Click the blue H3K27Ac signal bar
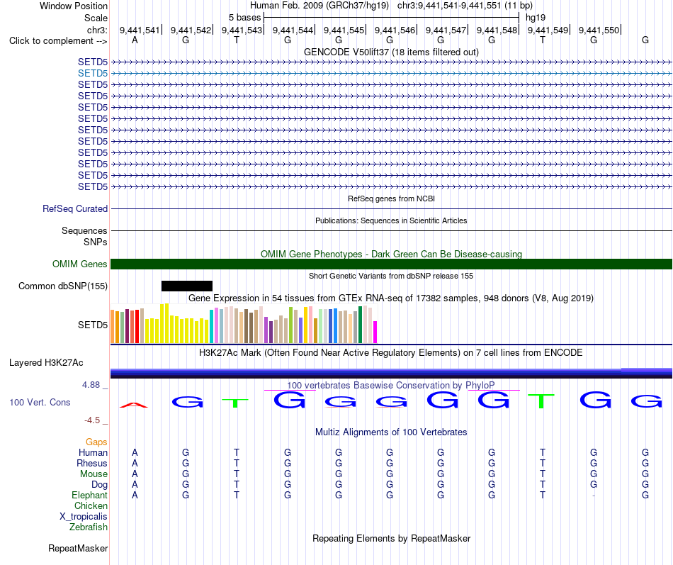Image resolution: width=673 pixels, height=565 pixels. click(x=391, y=373)
